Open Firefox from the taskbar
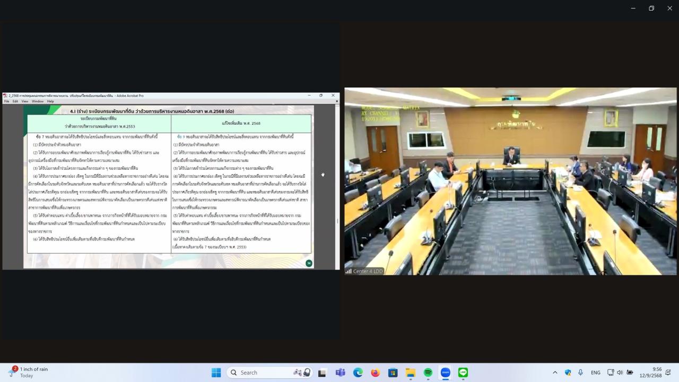This screenshot has height=382, width=679. [376, 372]
